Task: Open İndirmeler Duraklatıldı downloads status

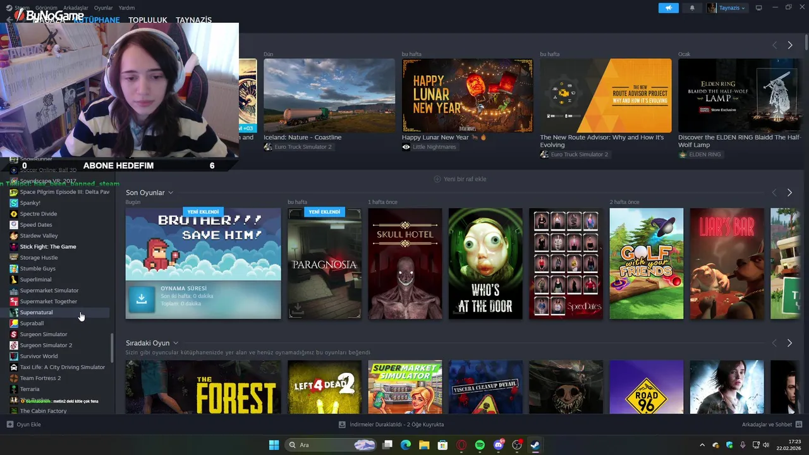Action: coord(397,425)
